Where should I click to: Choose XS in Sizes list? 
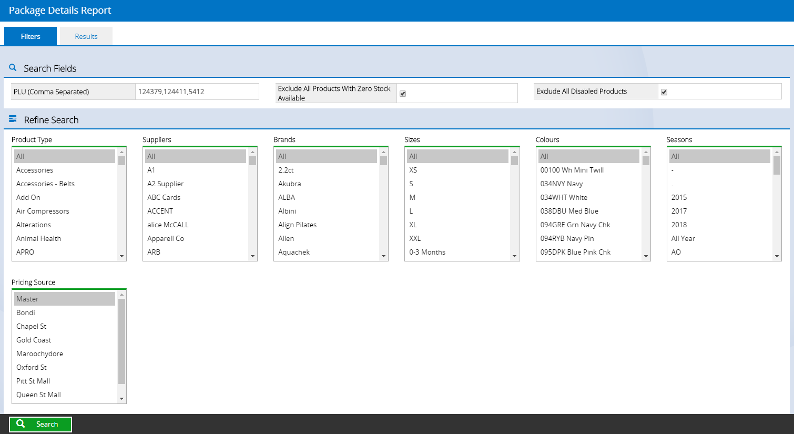pos(457,170)
